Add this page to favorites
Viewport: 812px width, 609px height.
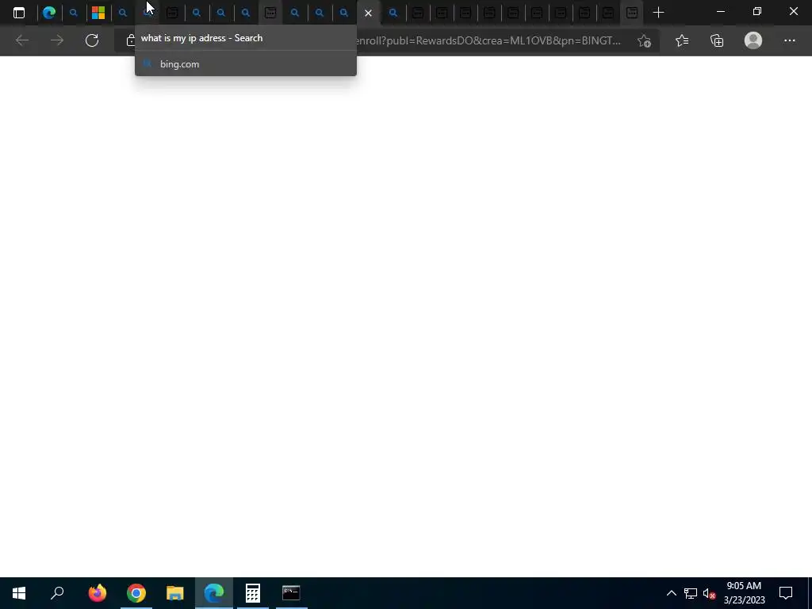644,40
